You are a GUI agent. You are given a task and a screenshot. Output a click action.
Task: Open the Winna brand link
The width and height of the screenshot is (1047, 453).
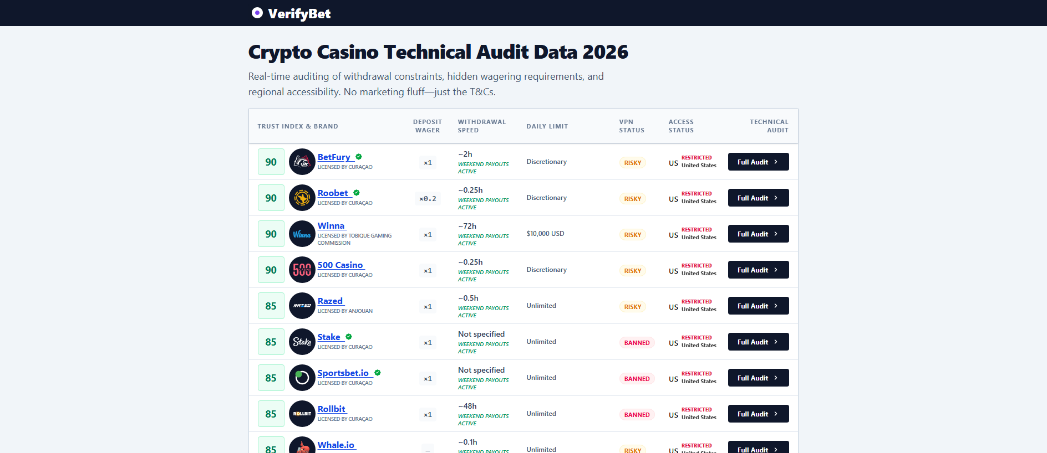coord(332,226)
